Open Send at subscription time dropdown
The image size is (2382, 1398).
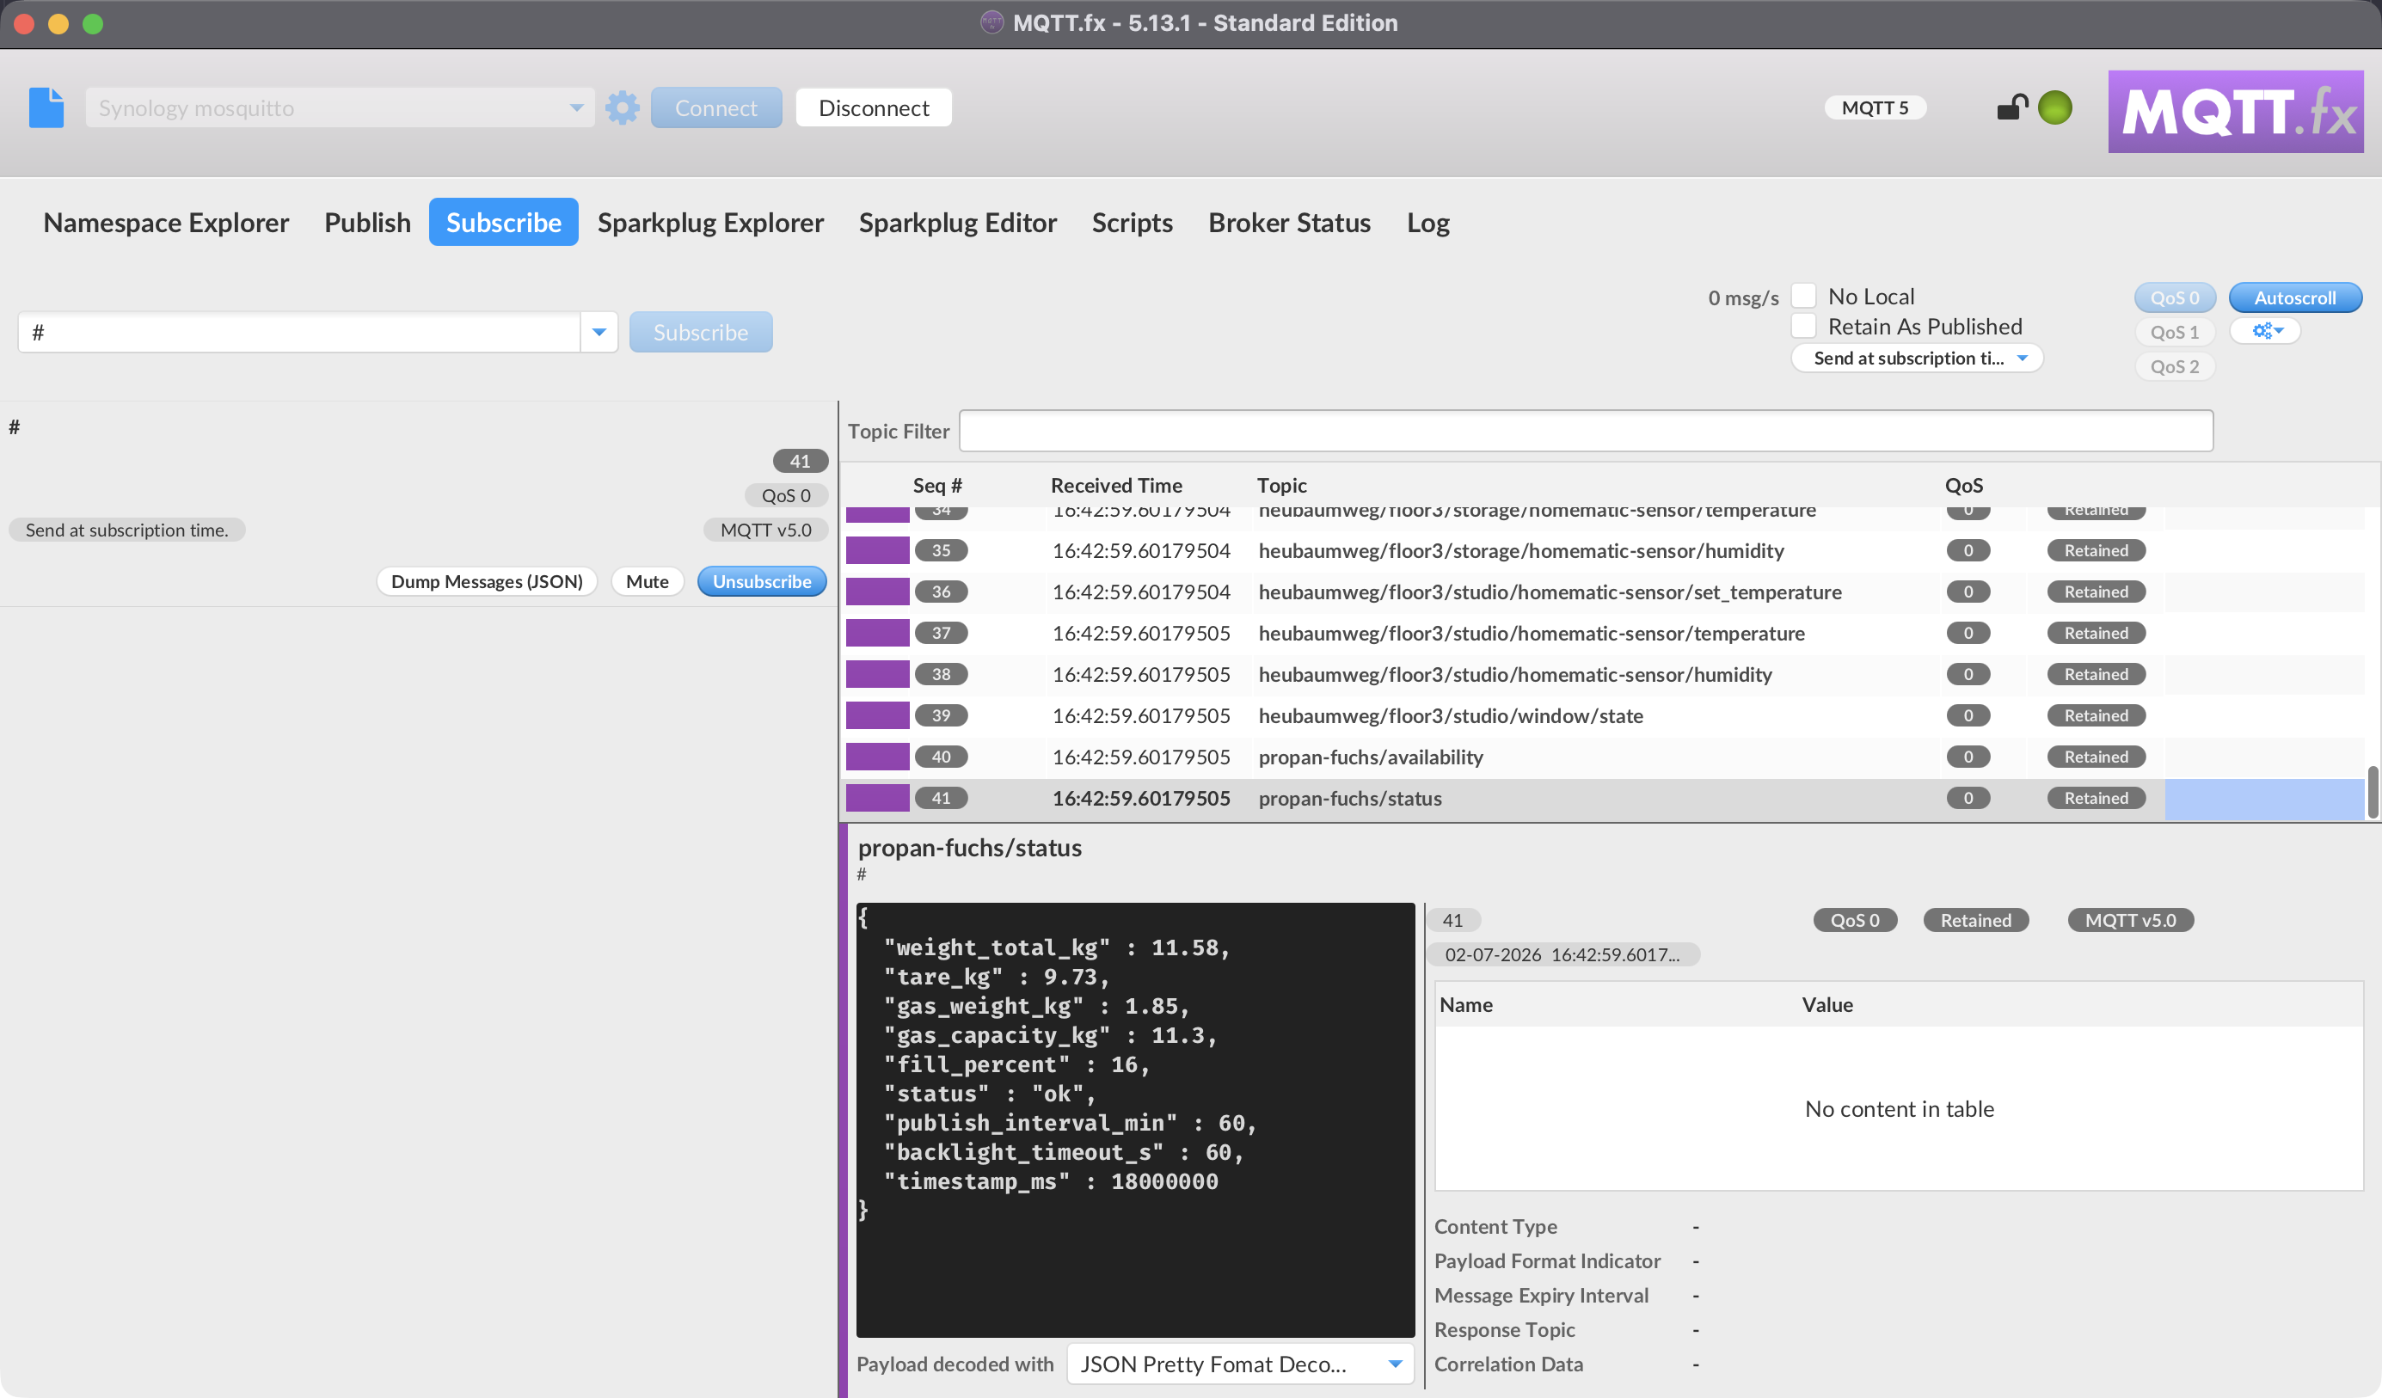(1917, 359)
